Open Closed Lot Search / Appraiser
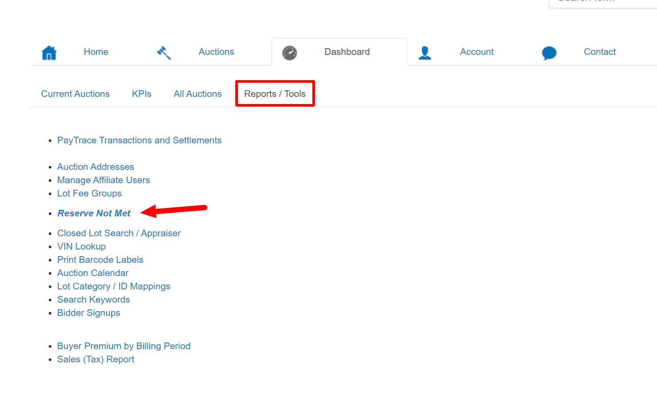657x396 pixels. click(x=119, y=233)
